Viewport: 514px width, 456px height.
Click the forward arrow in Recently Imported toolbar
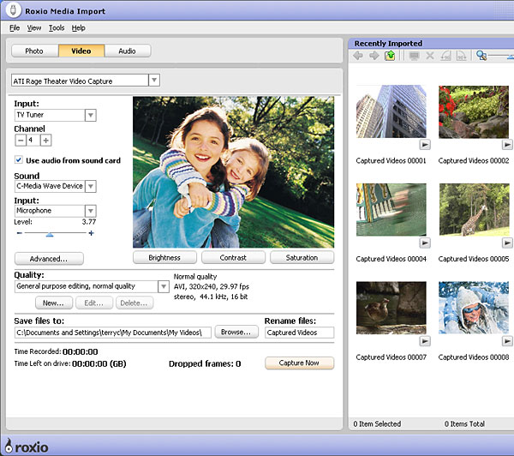[374, 56]
